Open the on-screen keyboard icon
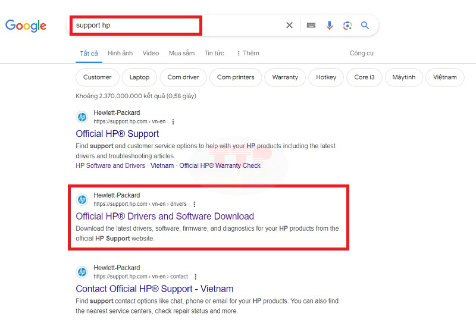This screenshot has width=476, height=332. point(311,25)
